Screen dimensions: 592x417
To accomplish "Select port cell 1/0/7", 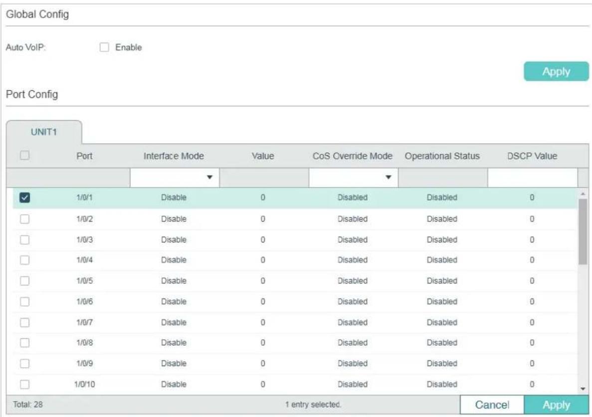I will click(x=84, y=322).
